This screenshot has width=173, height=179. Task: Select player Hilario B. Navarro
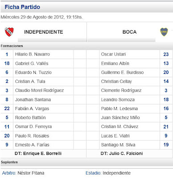tap(33, 54)
